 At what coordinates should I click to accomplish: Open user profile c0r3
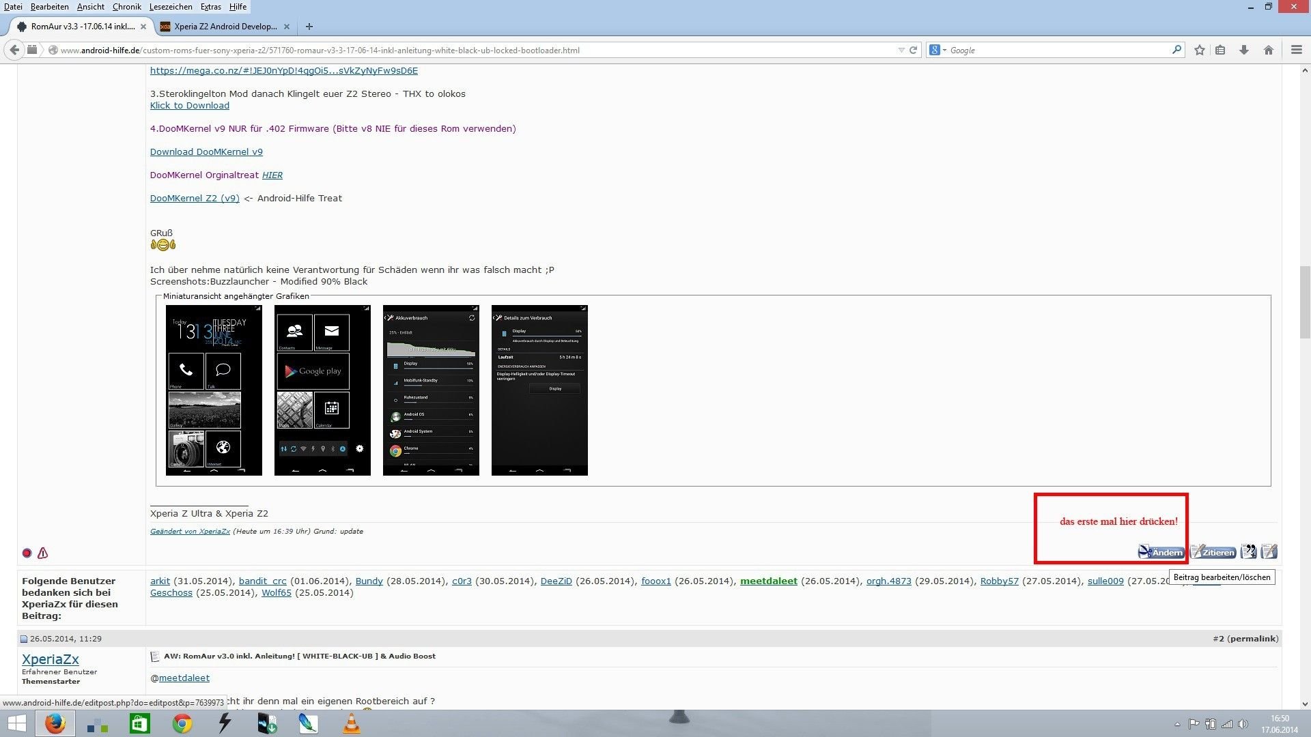click(x=462, y=581)
